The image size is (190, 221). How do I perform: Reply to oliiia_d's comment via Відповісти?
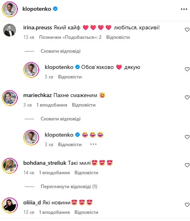point(86,212)
